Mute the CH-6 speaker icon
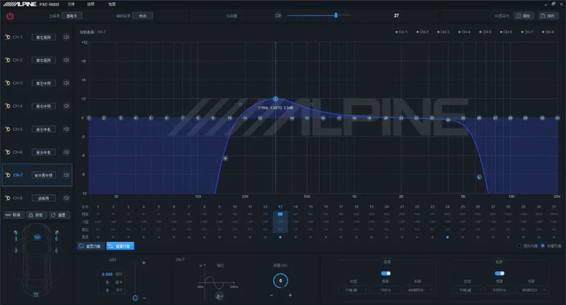 pyautogui.click(x=66, y=152)
